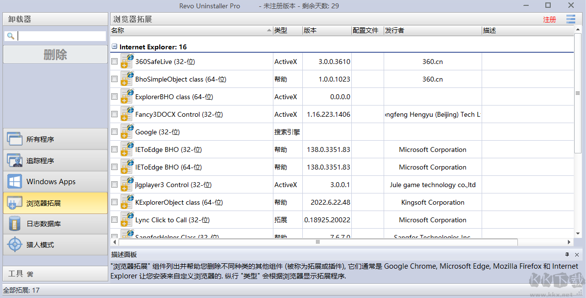Screen dimensions: 586x298
Task: Open the 追踪程序 section in the sidebar
Action: point(55,160)
